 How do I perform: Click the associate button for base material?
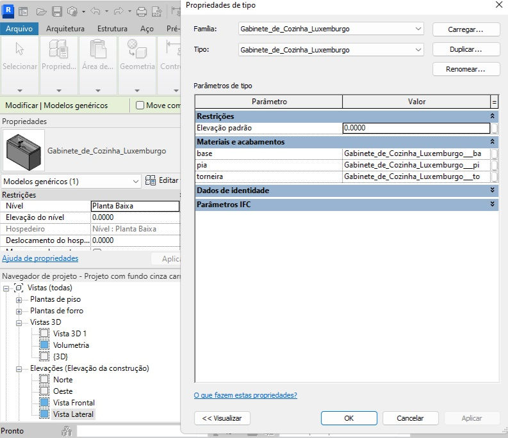coord(494,153)
